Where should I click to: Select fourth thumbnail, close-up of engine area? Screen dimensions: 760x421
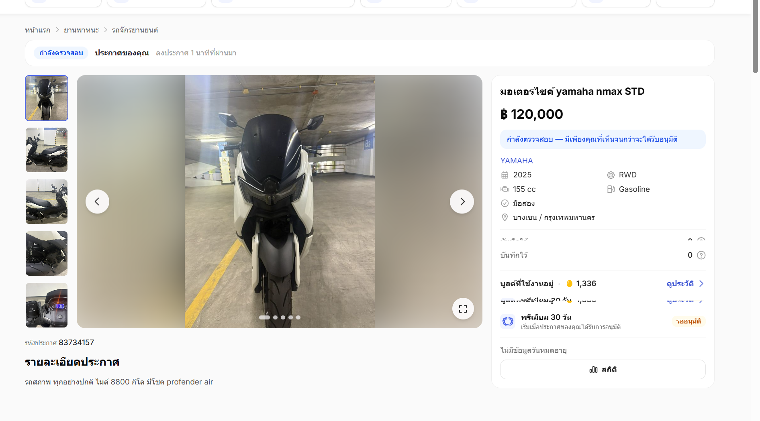(47, 253)
